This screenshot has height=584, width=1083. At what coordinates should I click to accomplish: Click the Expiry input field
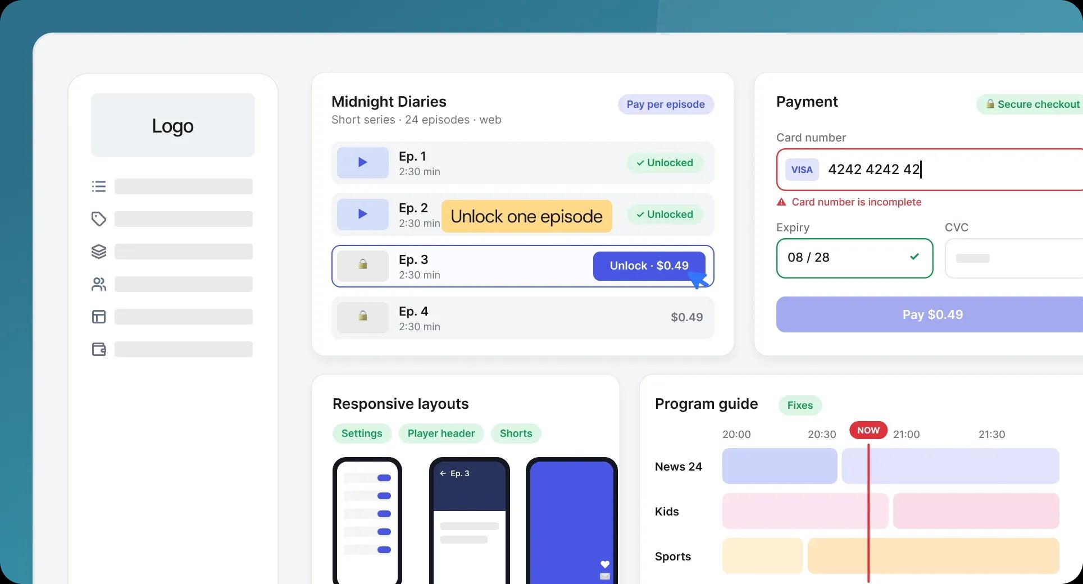tap(854, 258)
